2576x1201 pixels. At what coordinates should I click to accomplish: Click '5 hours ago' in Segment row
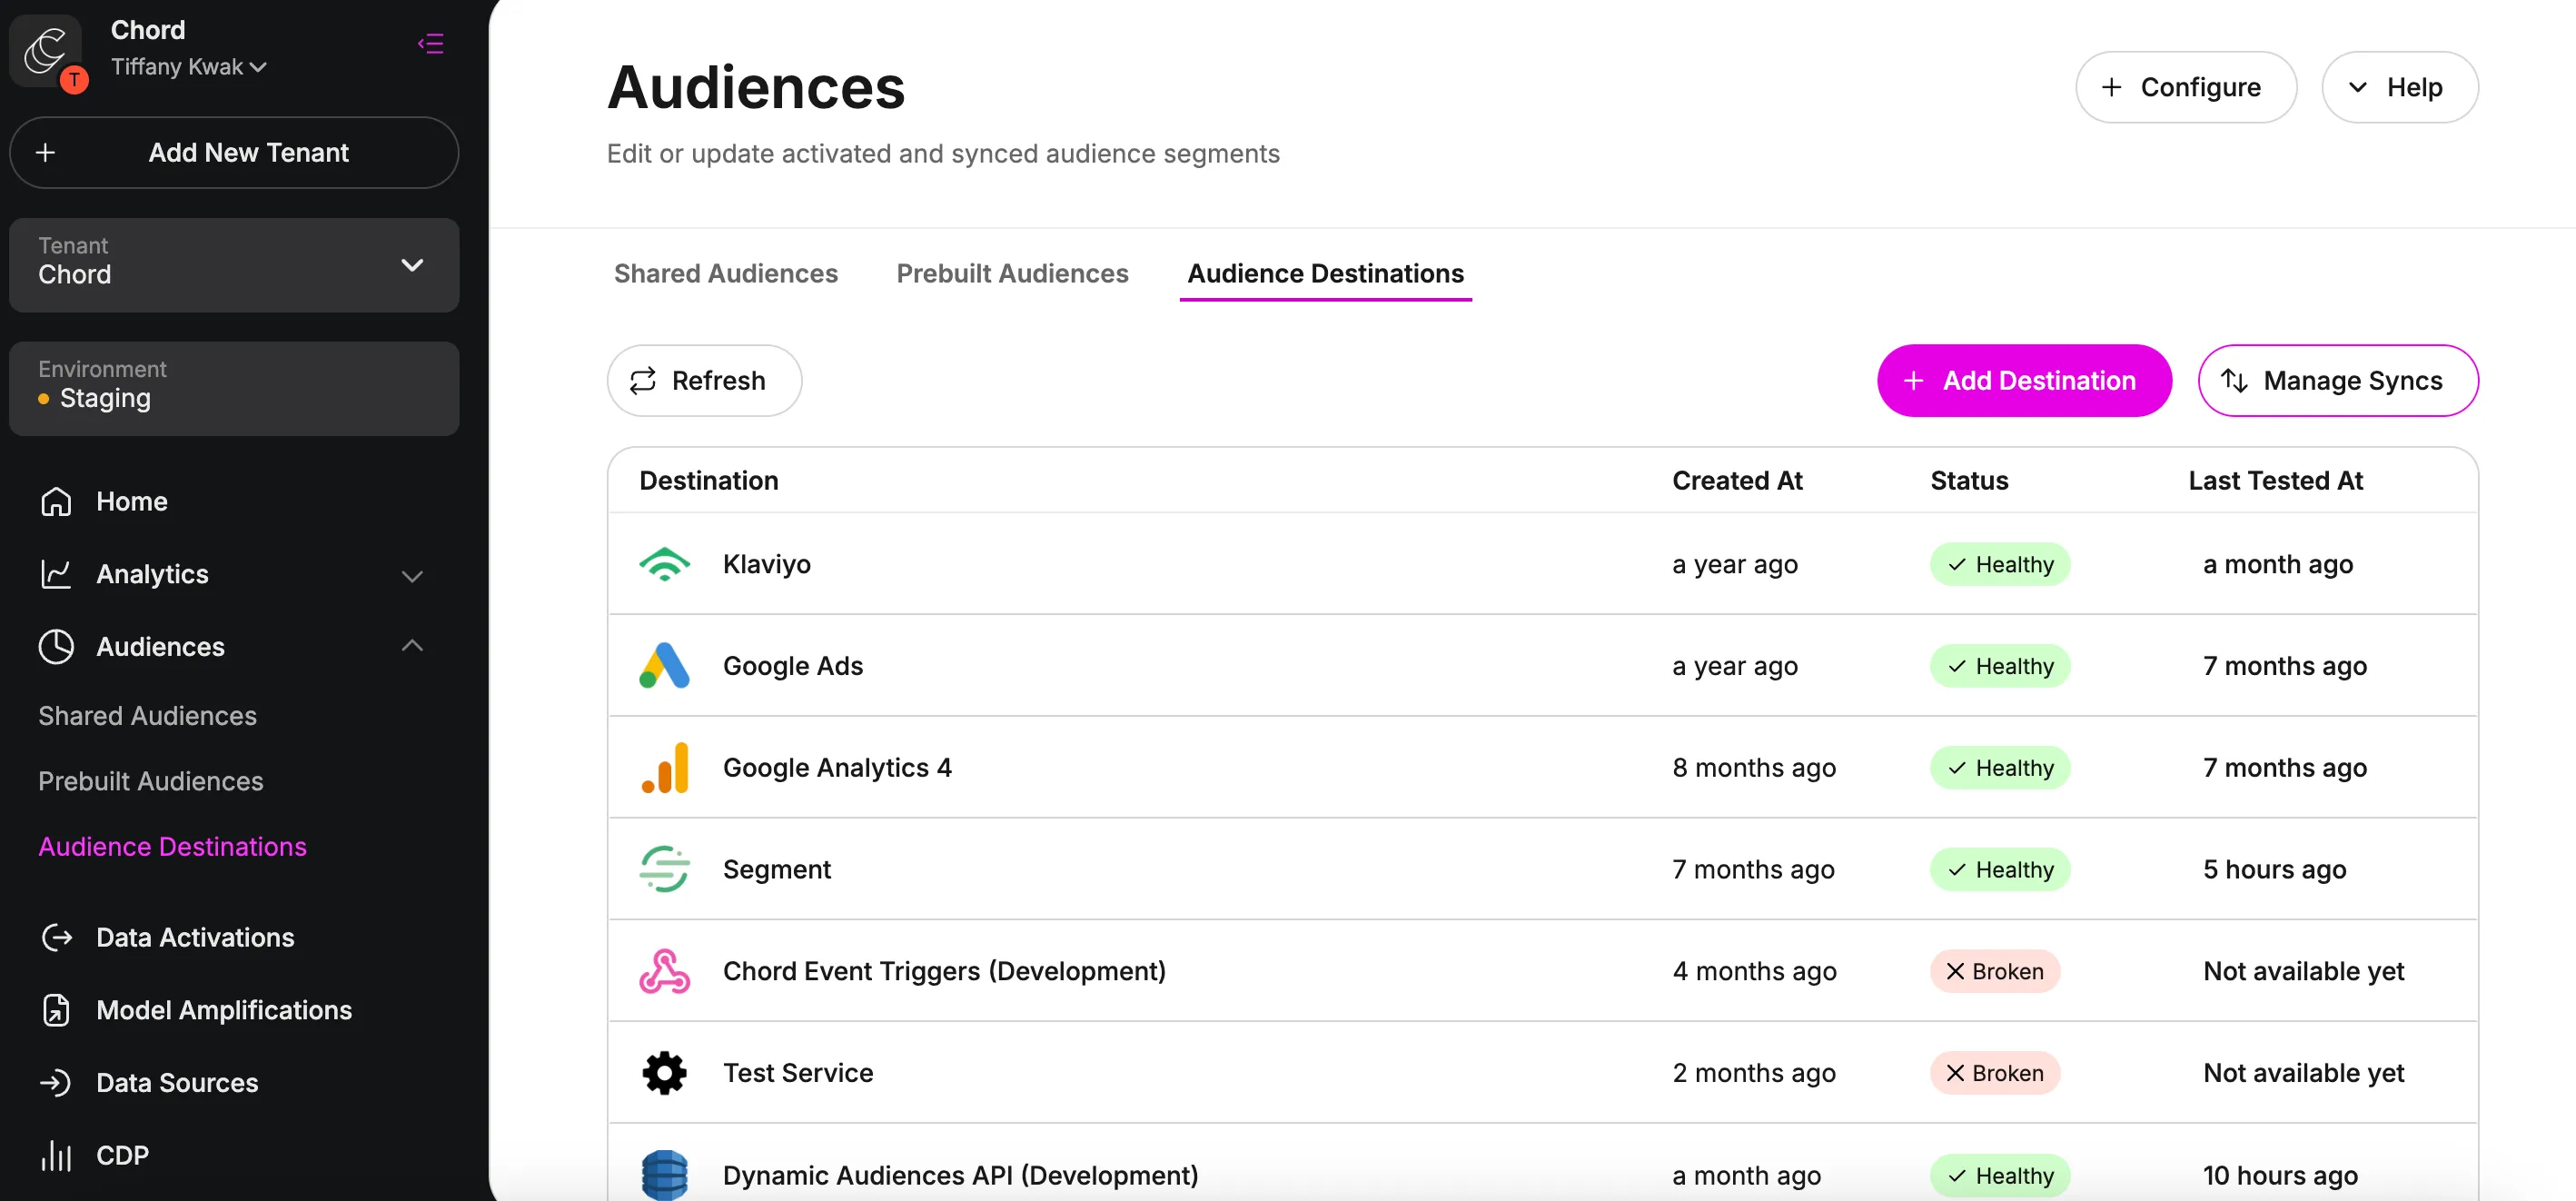pos(2274,869)
